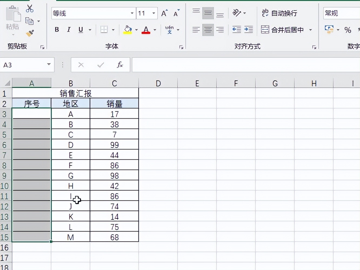Toggle underline formatting
Viewport: 360px width, 270px height.
pyautogui.click(x=81, y=30)
